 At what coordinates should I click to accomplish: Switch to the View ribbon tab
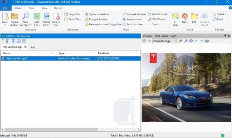[44, 8]
